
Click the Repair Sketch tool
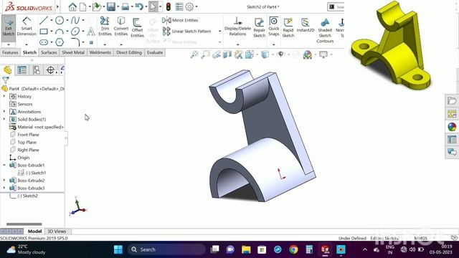tap(259, 27)
